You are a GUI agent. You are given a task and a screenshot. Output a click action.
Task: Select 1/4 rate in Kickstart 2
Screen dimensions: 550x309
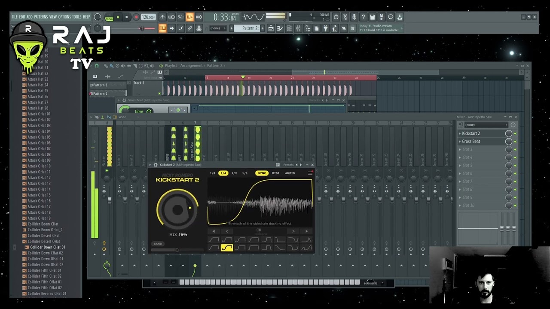[x=223, y=173]
